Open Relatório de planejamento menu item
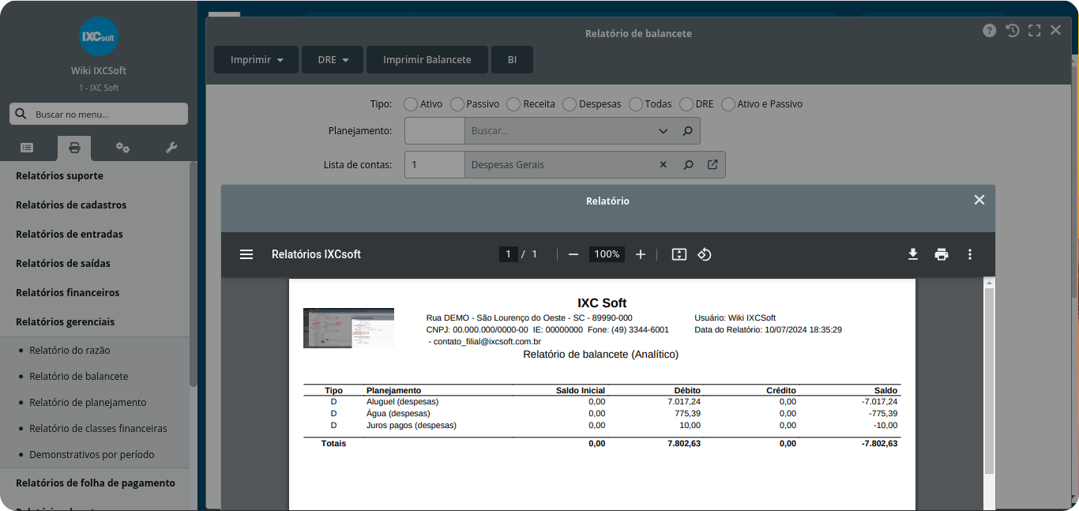 (95, 402)
